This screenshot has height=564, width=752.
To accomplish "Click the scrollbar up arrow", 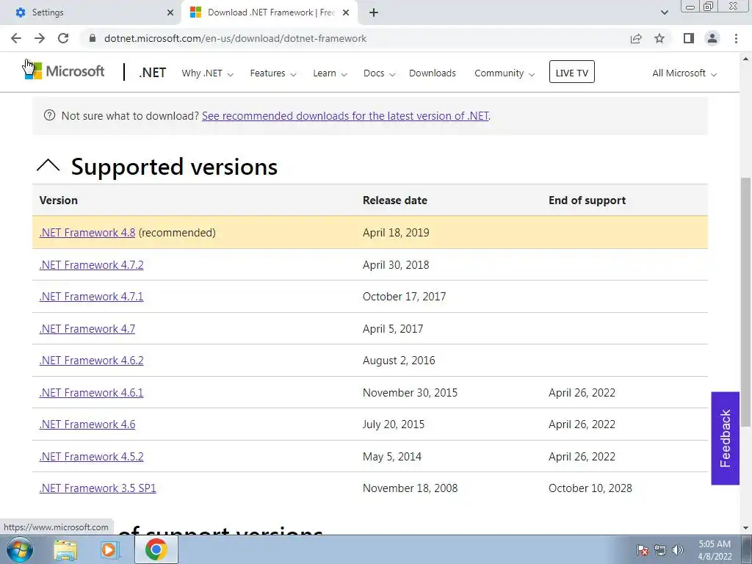I will 746,59.
